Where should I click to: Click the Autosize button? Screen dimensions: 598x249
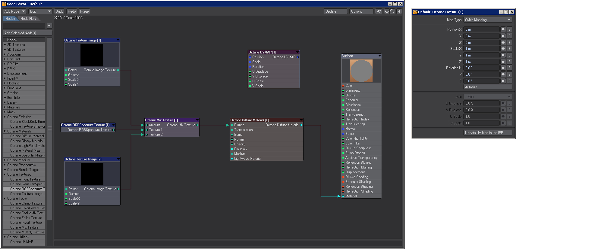pos(488,87)
